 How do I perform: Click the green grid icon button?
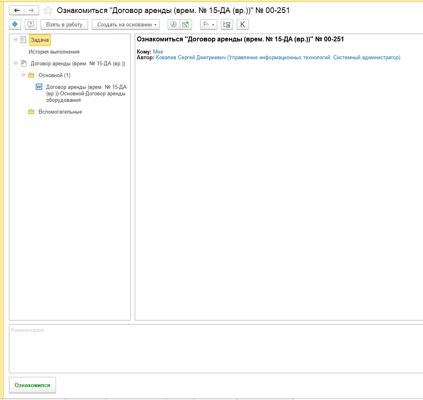click(x=186, y=24)
